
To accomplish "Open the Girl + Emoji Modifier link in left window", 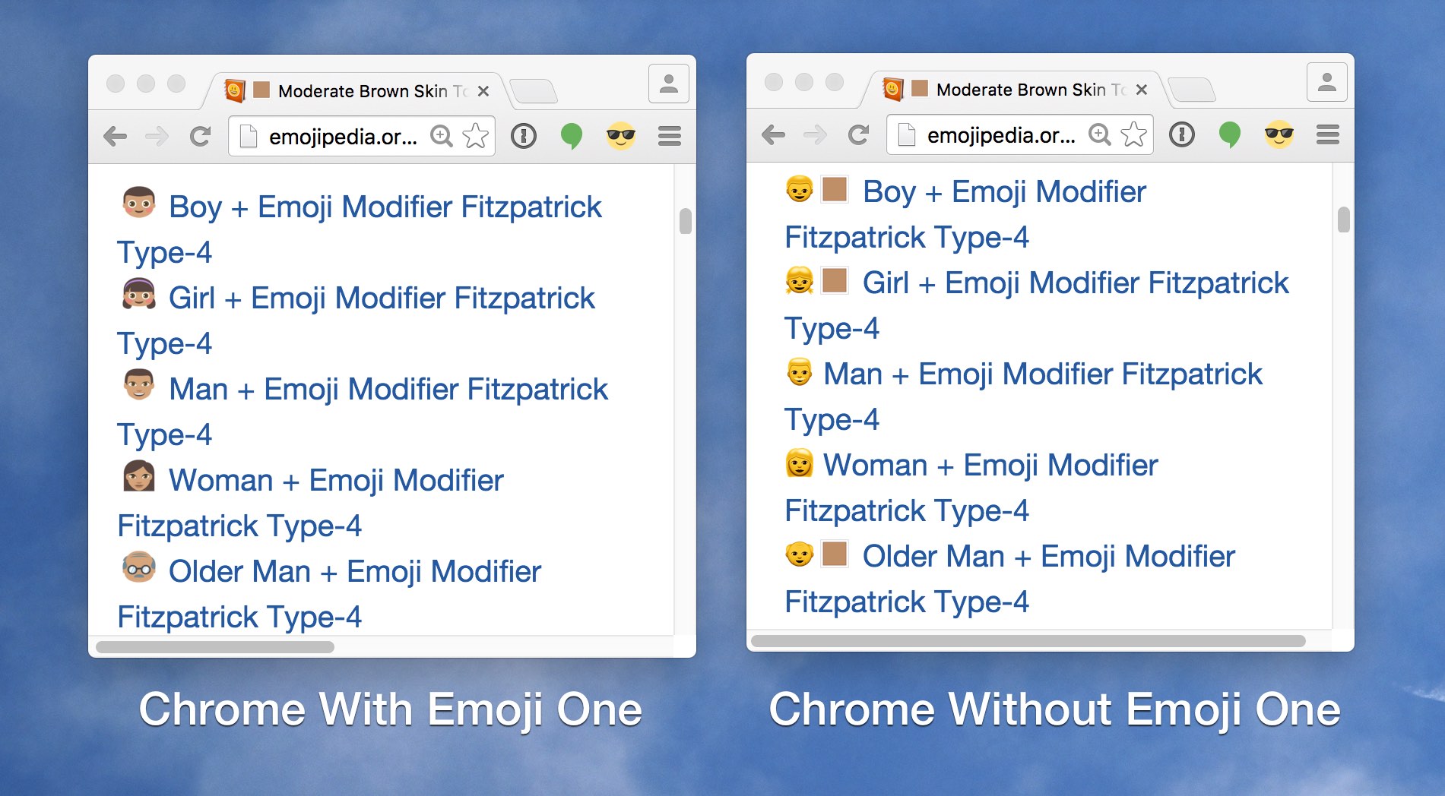I will [x=356, y=321].
